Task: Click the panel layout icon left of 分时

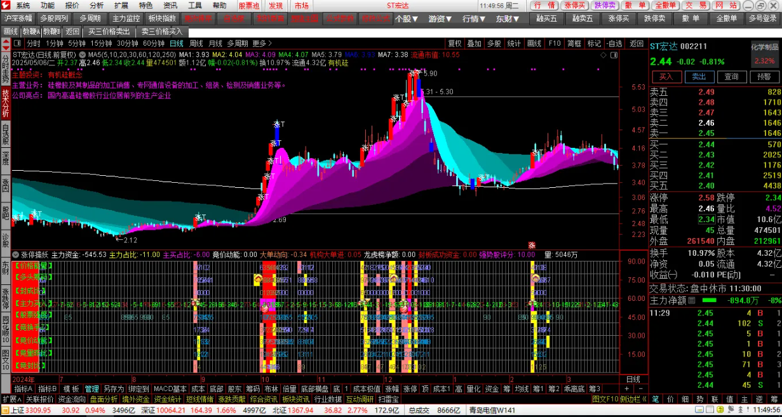Action: [x=18, y=44]
